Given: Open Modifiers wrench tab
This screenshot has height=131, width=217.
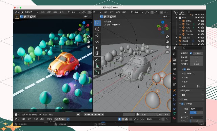Looking at the screenshot, I should pos(174,95).
